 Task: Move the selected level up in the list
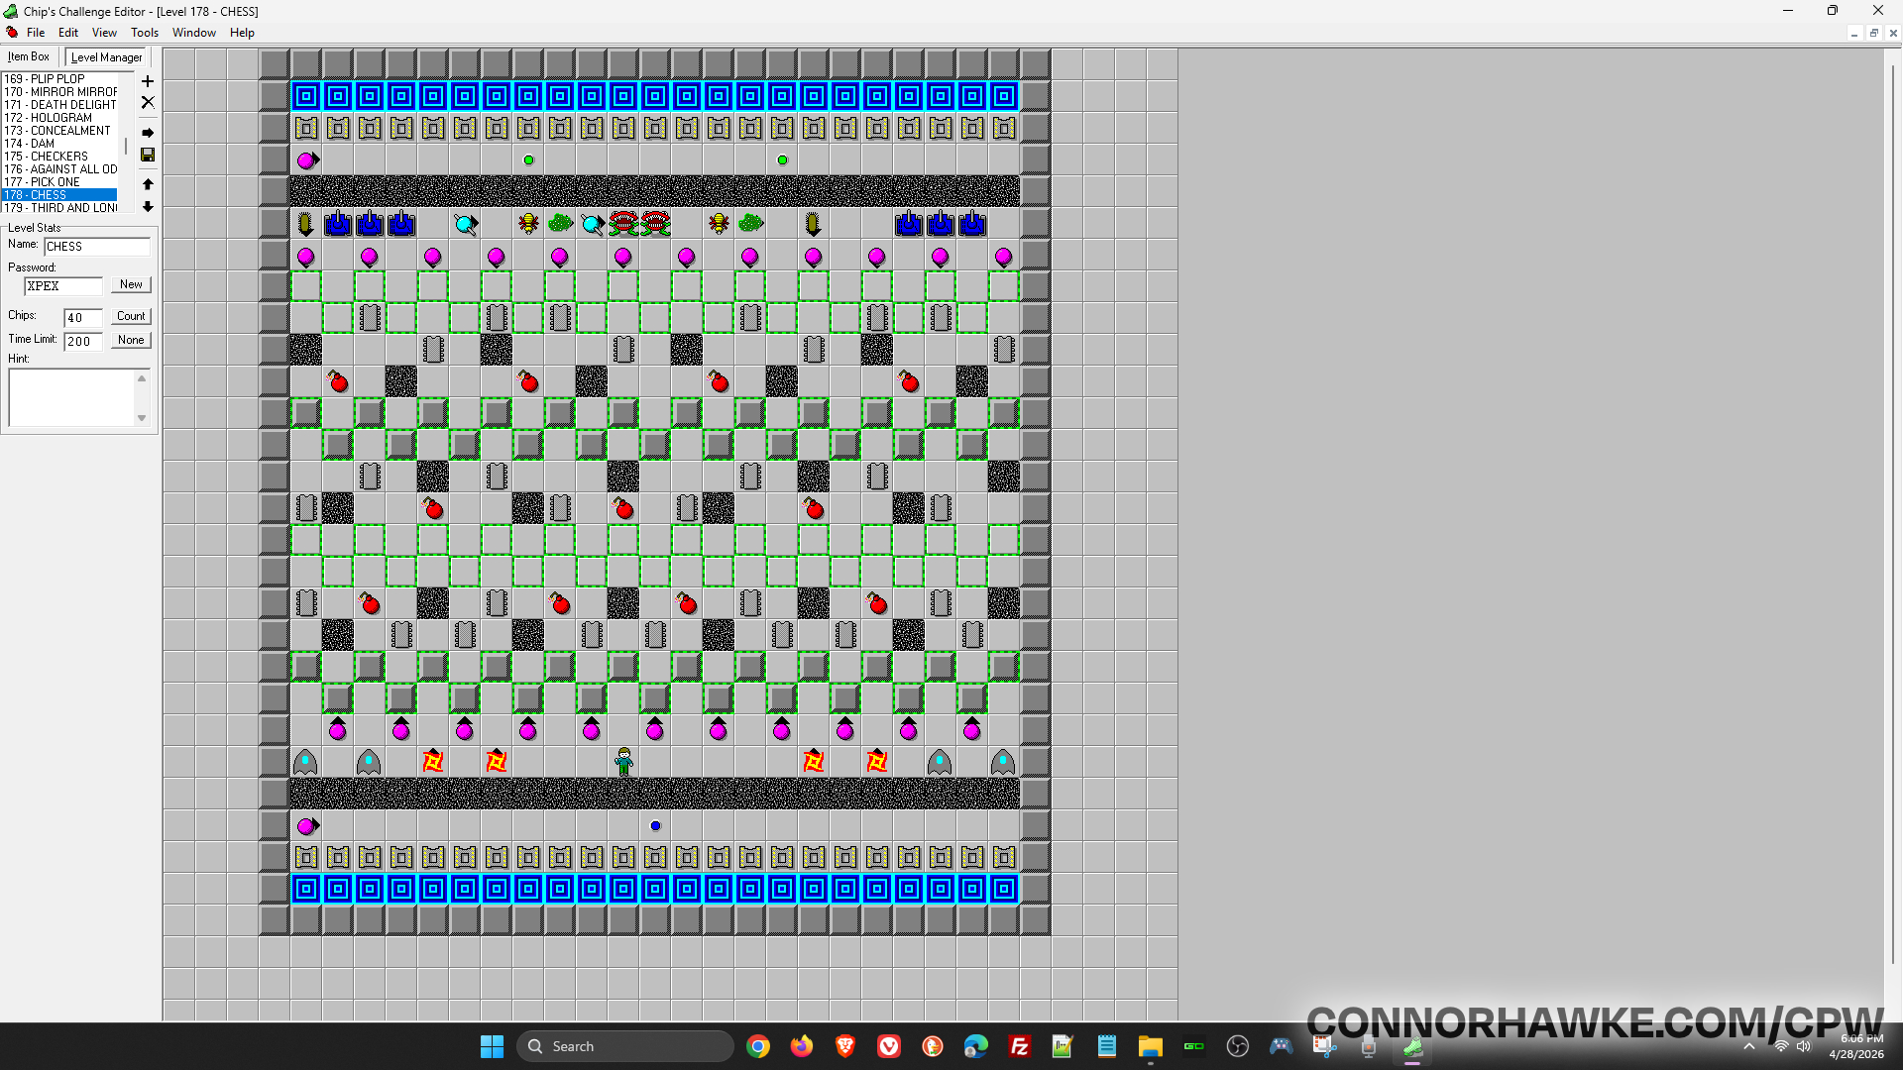pyautogui.click(x=148, y=184)
